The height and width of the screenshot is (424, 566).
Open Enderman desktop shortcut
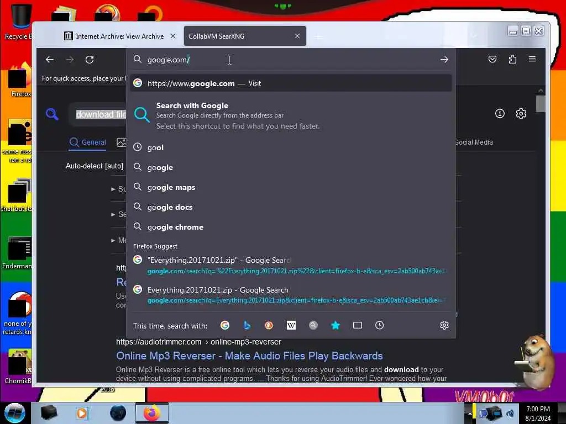(17, 252)
